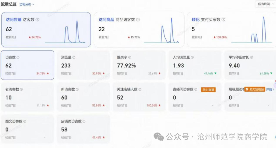Expand 详情 link on short video card

[x=270, y=90]
